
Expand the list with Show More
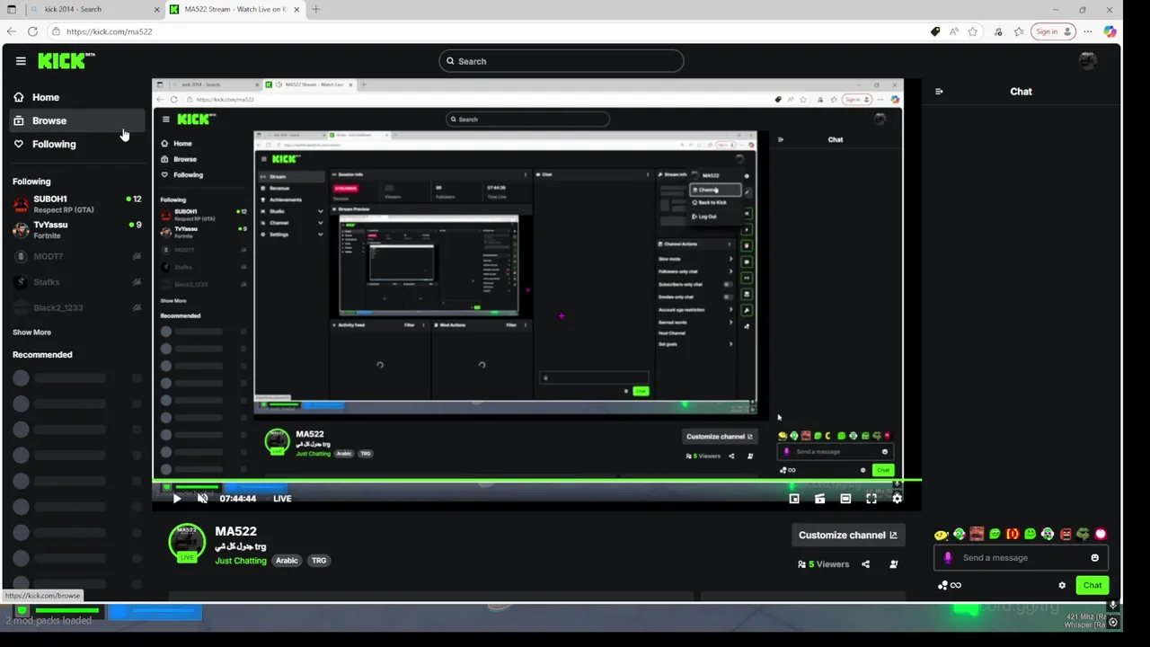(x=31, y=332)
